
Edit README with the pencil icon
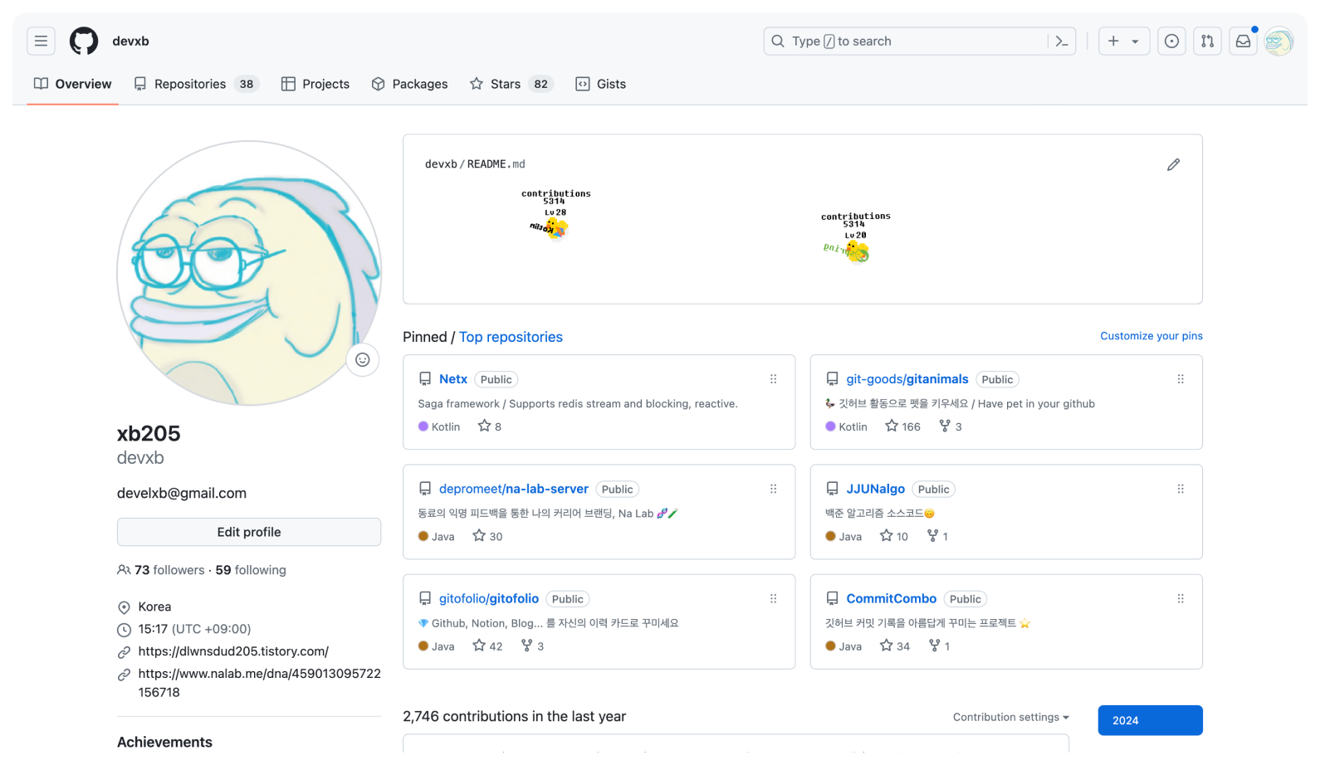coord(1173,164)
